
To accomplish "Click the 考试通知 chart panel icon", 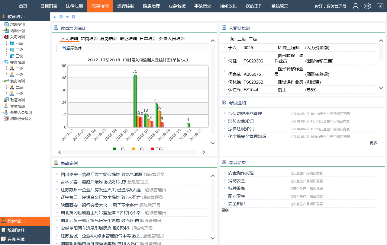I will coord(224,103).
